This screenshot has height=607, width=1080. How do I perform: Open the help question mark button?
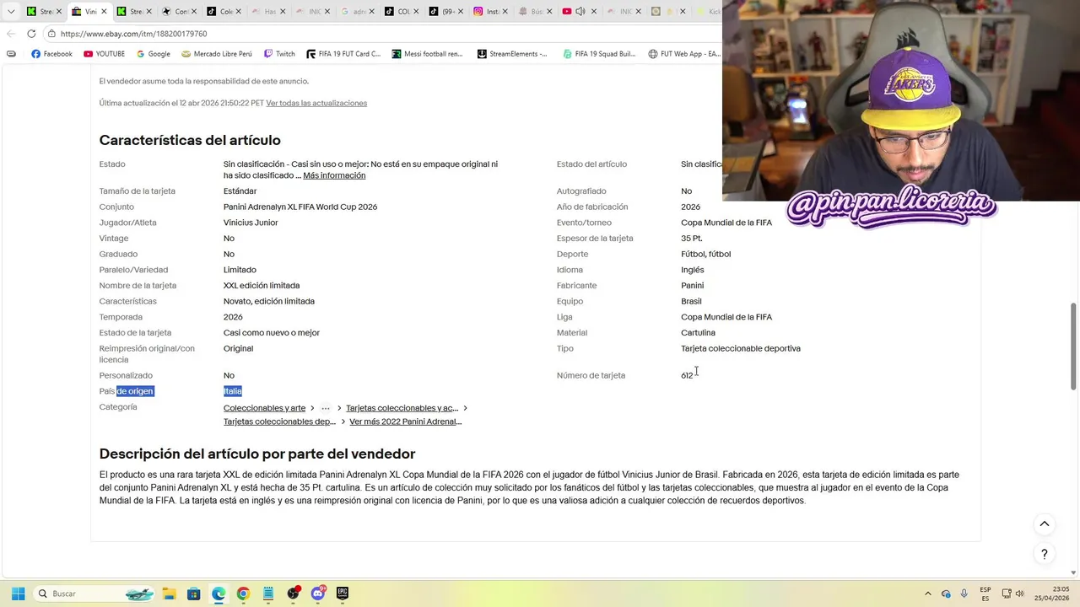1045,554
